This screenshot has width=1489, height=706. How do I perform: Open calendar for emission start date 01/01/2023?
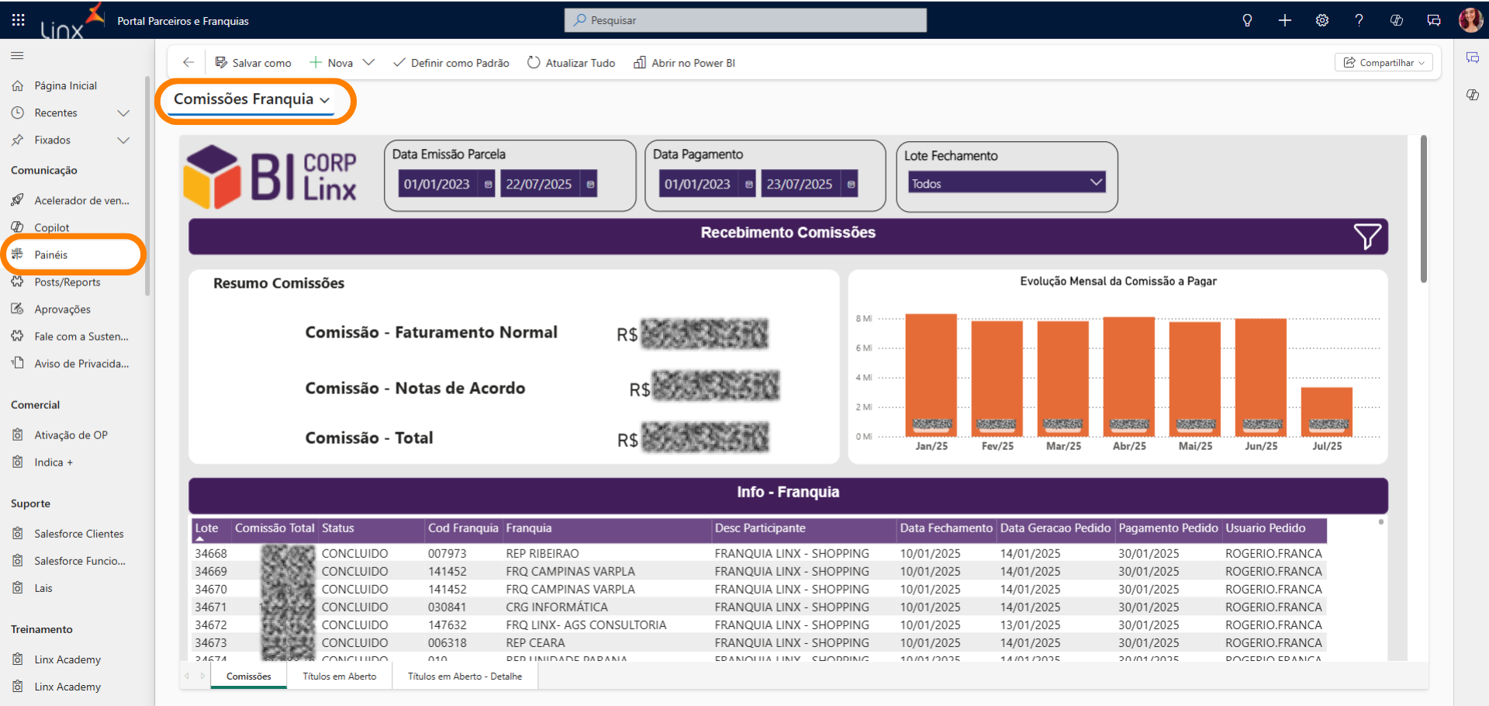click(488, 184)
